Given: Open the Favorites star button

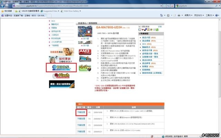Looking at the screenshot, I should click(6, 11).
